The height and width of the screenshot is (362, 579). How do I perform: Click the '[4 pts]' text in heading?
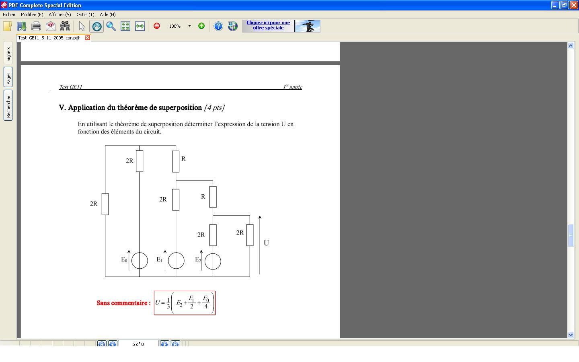coord(214,107)
